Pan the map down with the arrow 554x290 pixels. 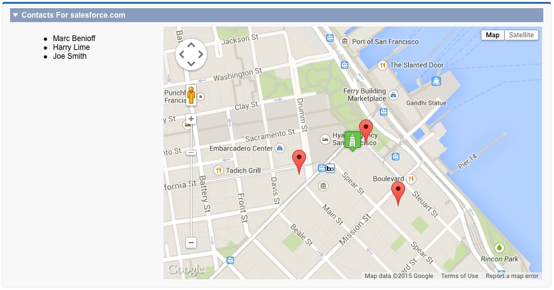(191, 64)
